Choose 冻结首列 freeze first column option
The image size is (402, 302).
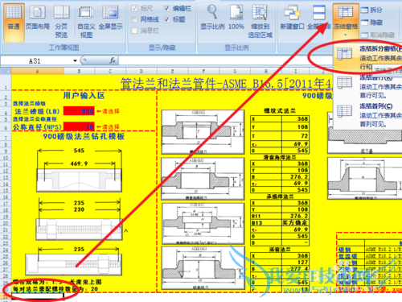367,115
